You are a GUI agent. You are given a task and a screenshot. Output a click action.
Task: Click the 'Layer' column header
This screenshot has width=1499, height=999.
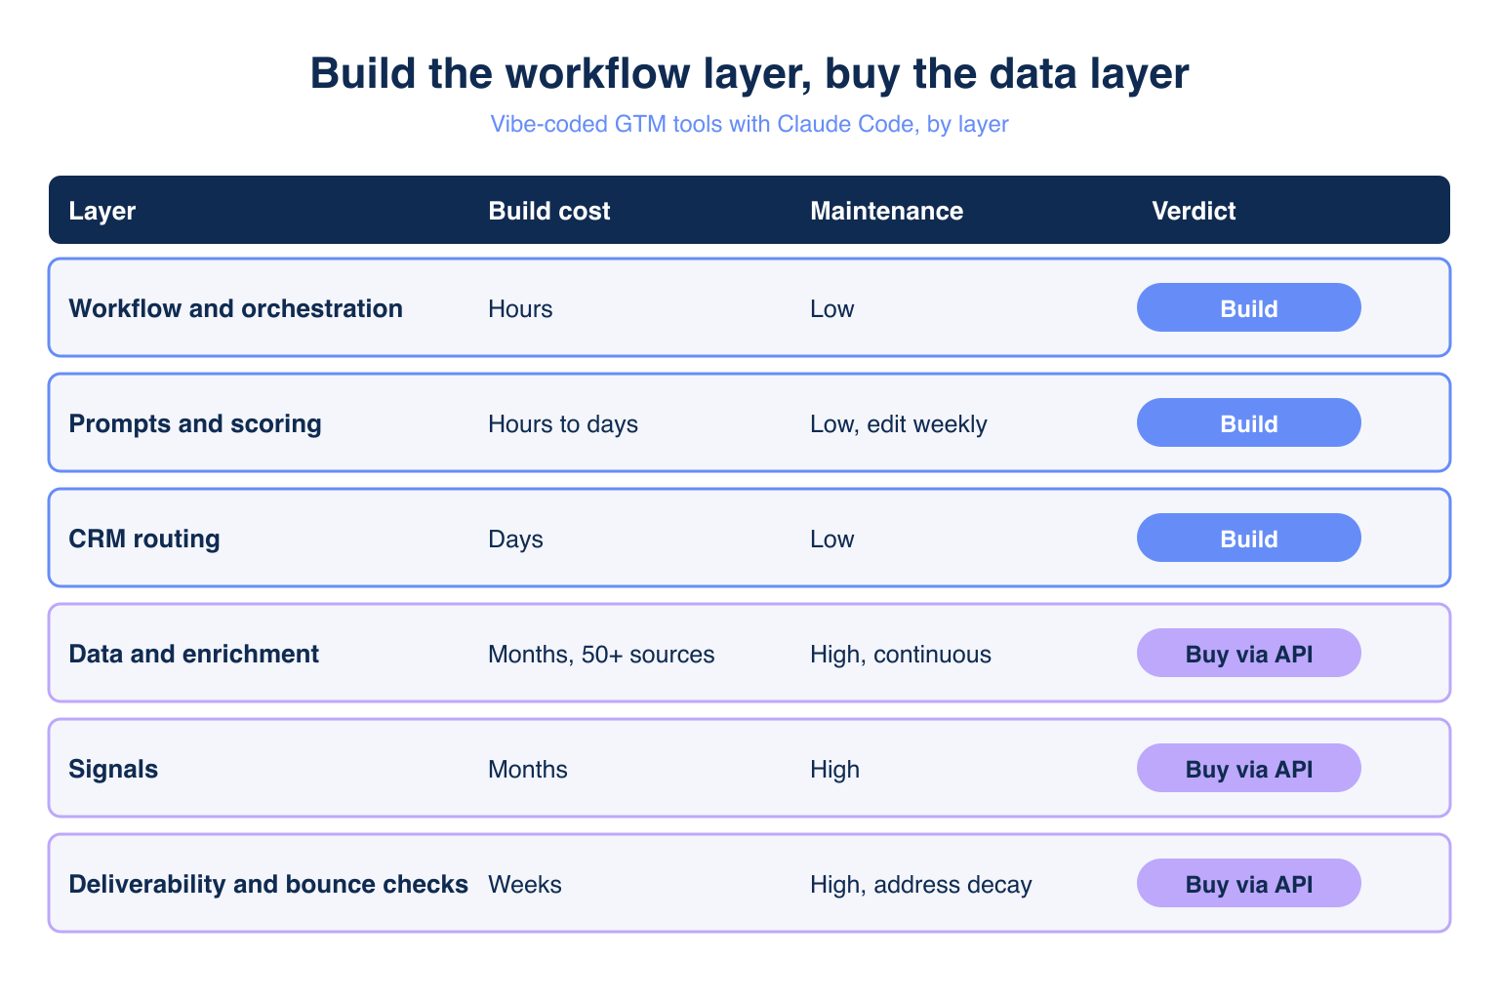click(102, 211)
